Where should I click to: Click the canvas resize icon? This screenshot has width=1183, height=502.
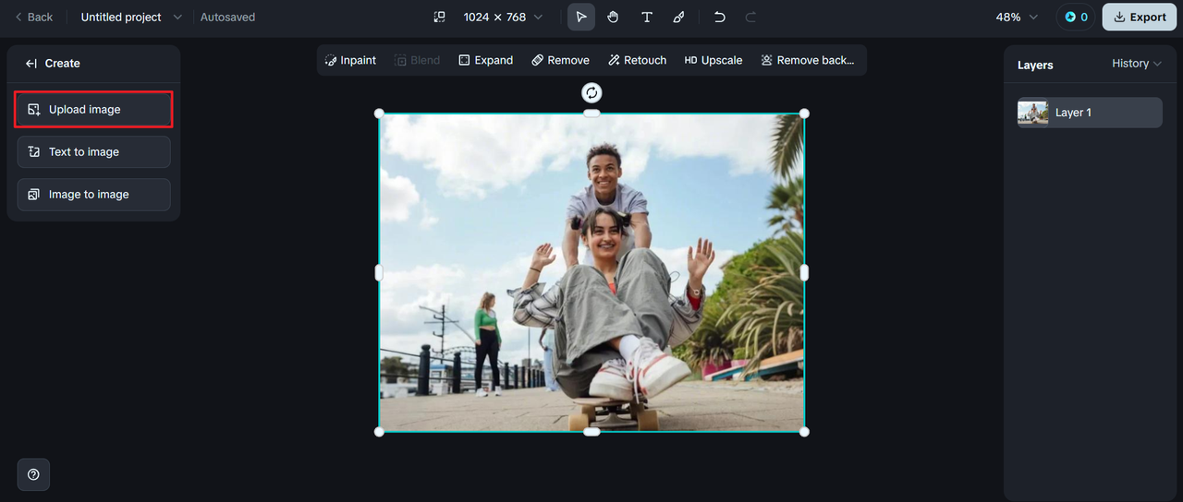(439, 17)
